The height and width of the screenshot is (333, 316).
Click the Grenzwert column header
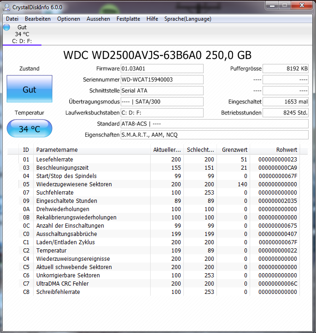pyautogui.click(x=234, y=150)
